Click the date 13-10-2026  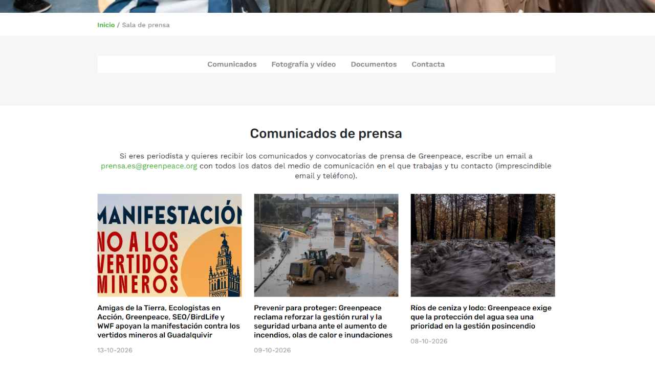point(115,351)
